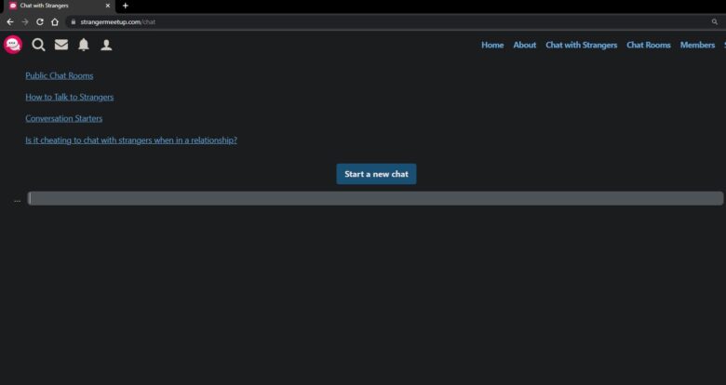Go to Chat with Strangers nav link

point(581,45)
